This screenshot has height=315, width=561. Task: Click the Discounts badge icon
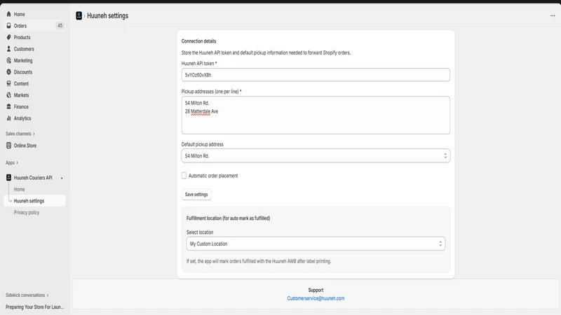pyautogui.click(x=8, y=72)
